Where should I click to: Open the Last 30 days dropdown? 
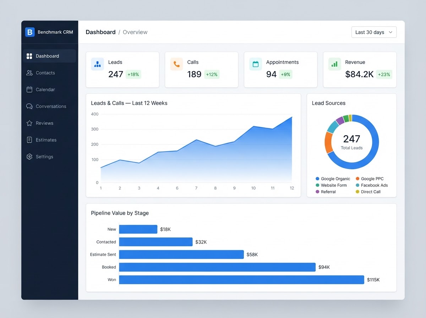pos(374,32)
